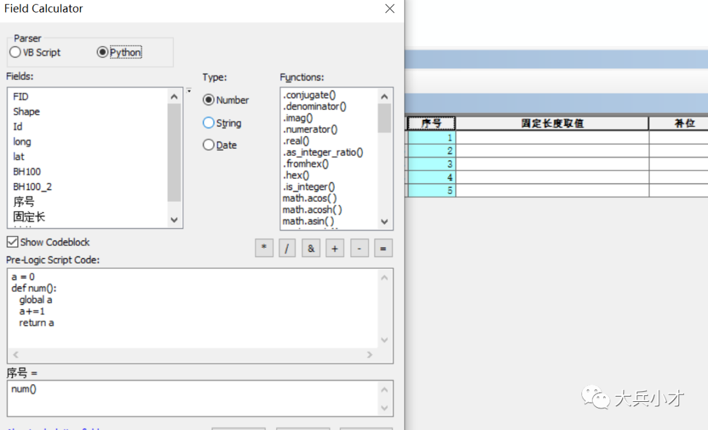Select the 序号 cell with value 4
Viewport: 708px width, 430px height.
(x=431, y=177)
